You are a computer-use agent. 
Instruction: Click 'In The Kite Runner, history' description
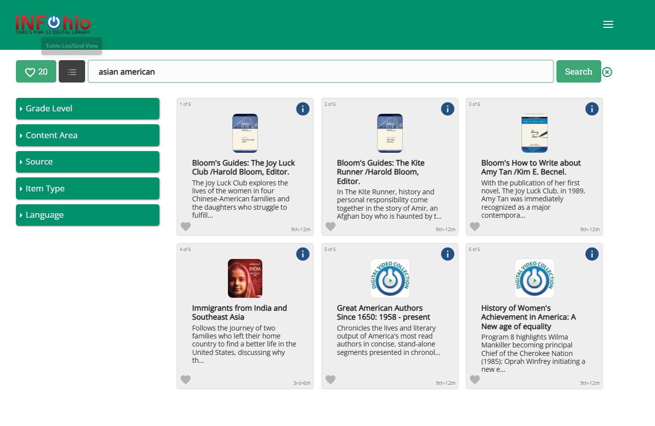(x=389, y=204)
